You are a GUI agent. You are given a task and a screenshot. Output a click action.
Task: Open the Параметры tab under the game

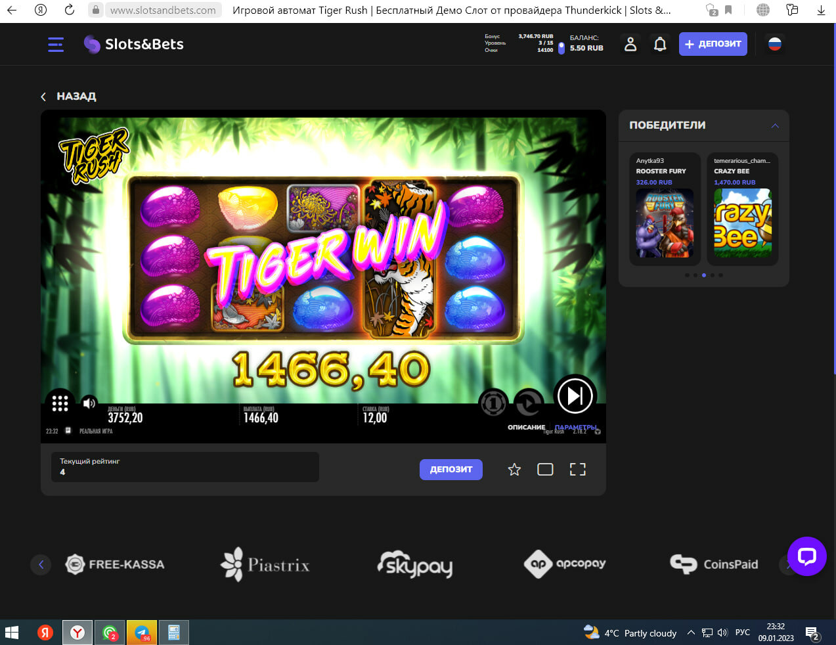[x=575, y=428]
